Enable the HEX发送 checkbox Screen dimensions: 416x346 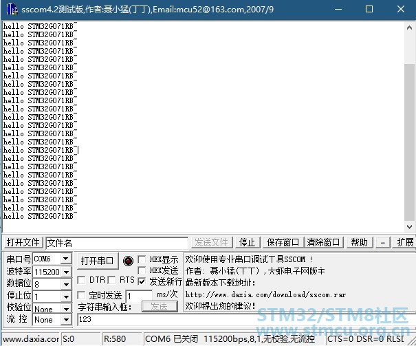click(142, 270)
